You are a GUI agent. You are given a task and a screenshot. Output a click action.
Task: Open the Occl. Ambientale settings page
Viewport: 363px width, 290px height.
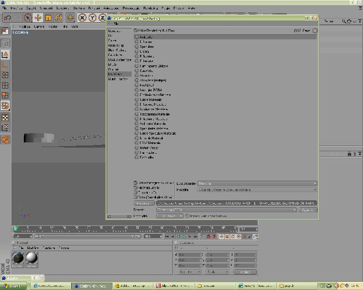click(x=119, y=60)
